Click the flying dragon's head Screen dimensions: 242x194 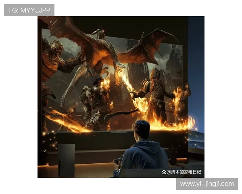pos(120,66)
